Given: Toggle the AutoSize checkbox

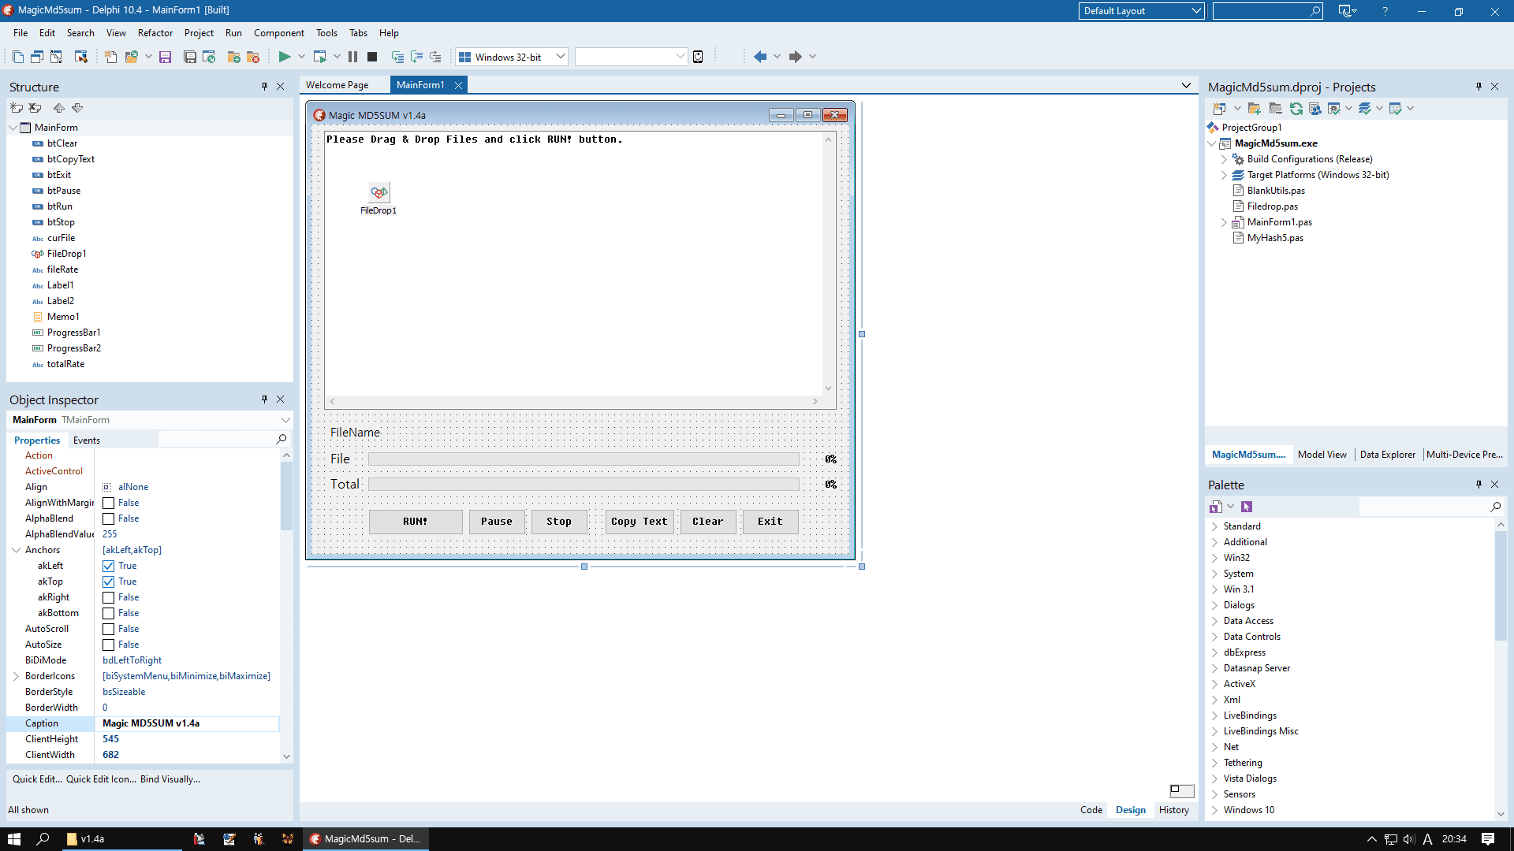Looking at the screenshot, I should pos(109,645).
